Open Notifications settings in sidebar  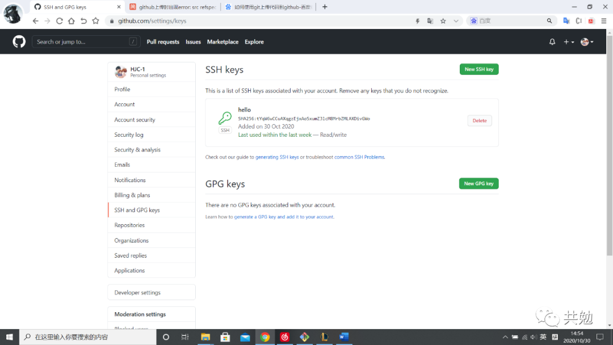pos(152,180)
